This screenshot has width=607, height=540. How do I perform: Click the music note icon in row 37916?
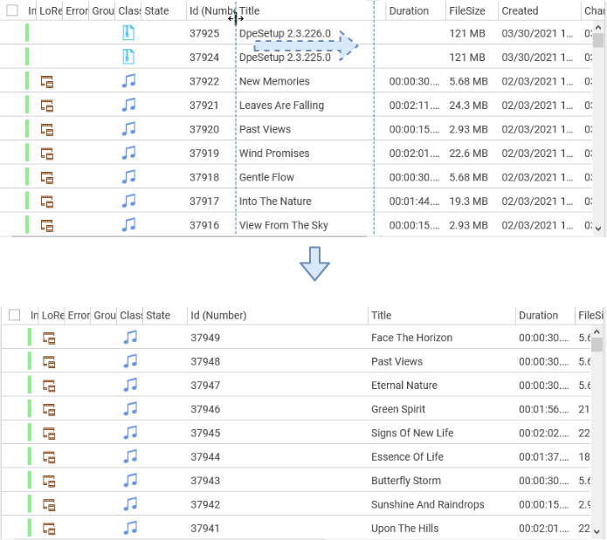click(129, 224)
